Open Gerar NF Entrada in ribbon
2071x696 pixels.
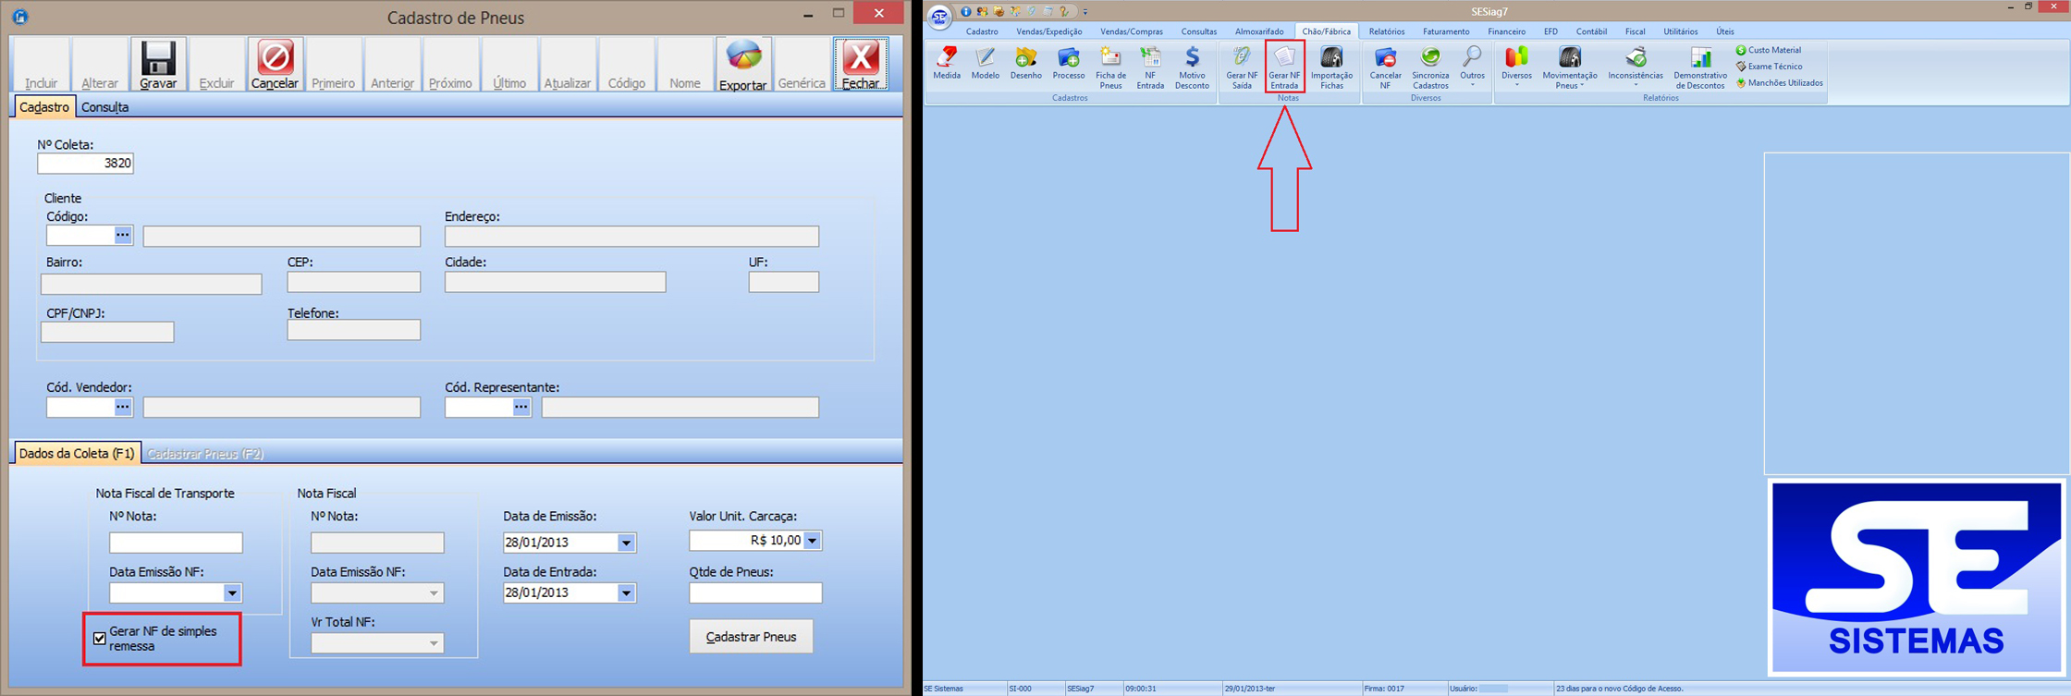tap(1284, 67)
